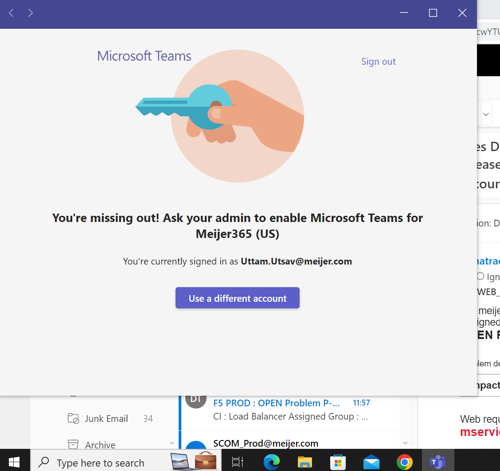Viewport: 500px width, 471px height.
Task: Click the Use a different account button
Action: point(237,298)
